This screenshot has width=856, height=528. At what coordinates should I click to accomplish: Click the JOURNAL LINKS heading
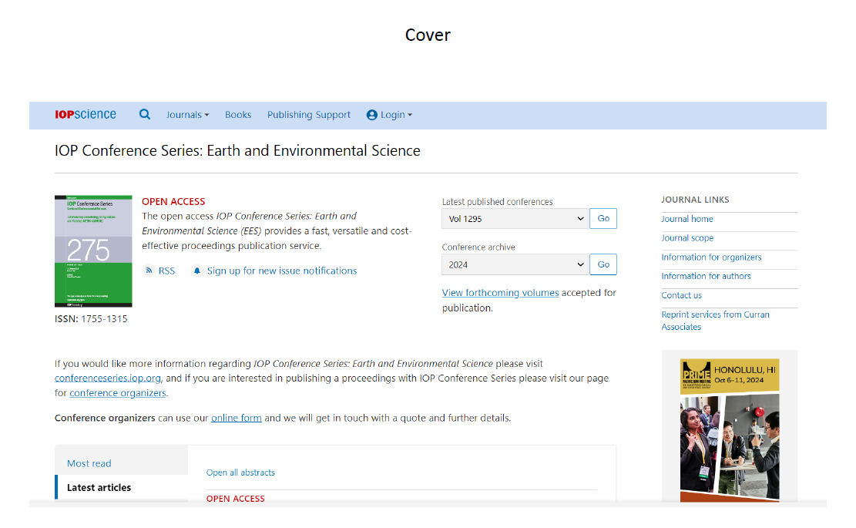click(695, 200)
